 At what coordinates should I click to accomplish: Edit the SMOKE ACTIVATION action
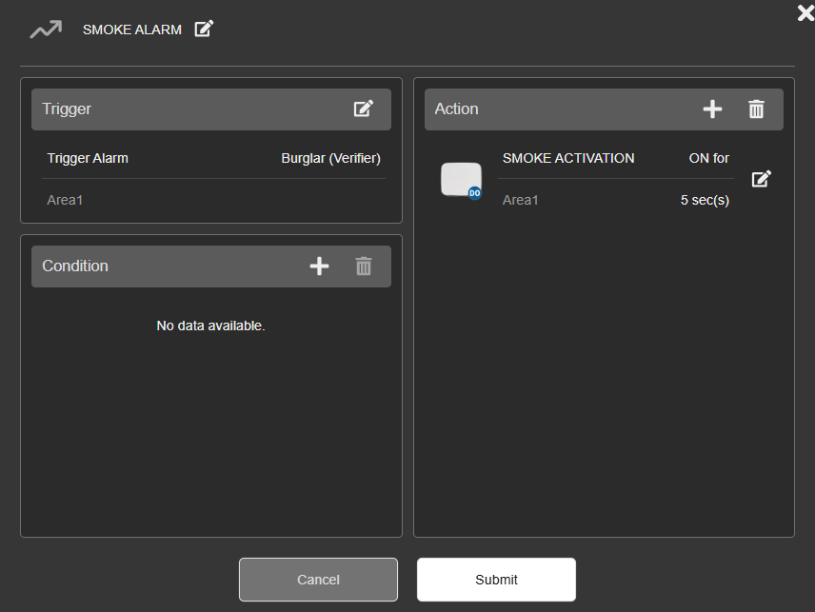(x=762, y=179)
